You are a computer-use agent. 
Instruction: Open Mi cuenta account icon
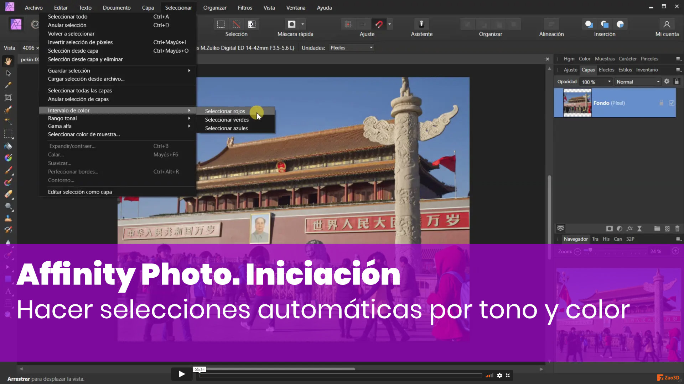click(667, 24)
